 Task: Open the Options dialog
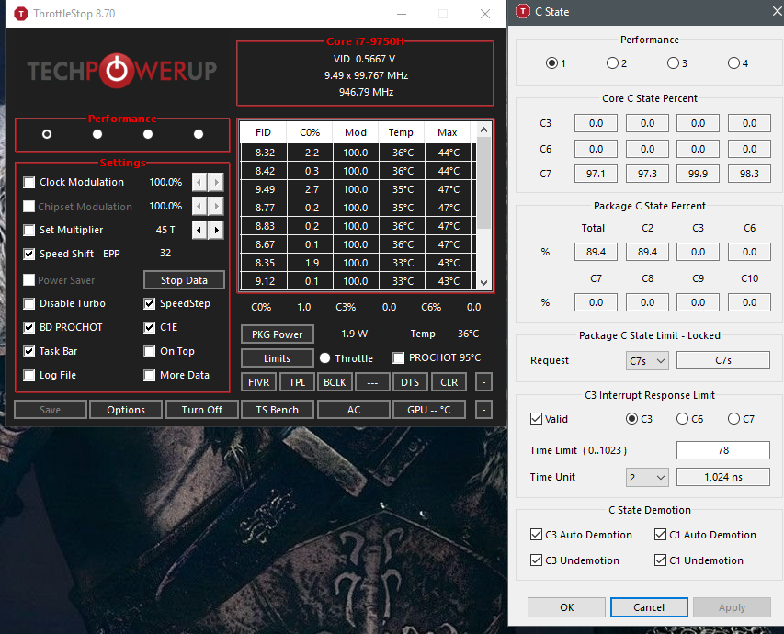[x=126, y=410]
